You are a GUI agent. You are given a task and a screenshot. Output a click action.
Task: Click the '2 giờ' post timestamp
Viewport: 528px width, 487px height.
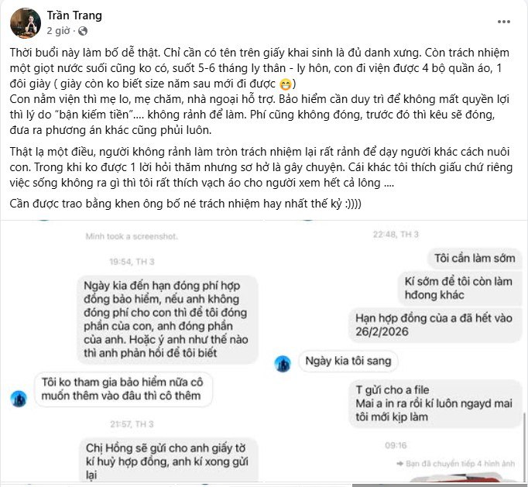[x=58, y=31]
